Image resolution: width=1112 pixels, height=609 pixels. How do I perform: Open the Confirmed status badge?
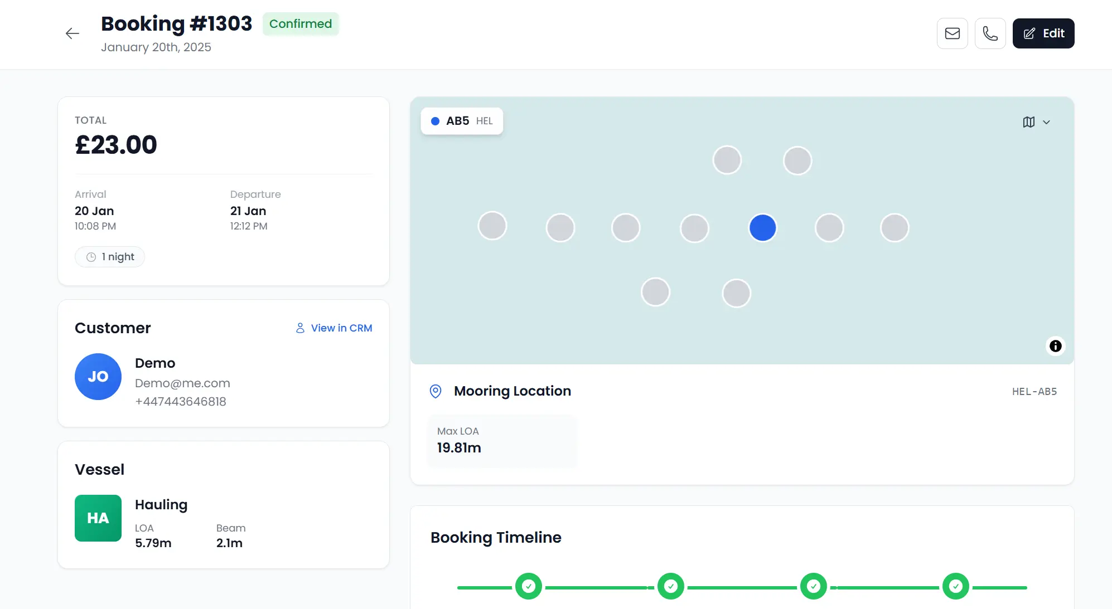pyautogui.click(x=301, y=24)
